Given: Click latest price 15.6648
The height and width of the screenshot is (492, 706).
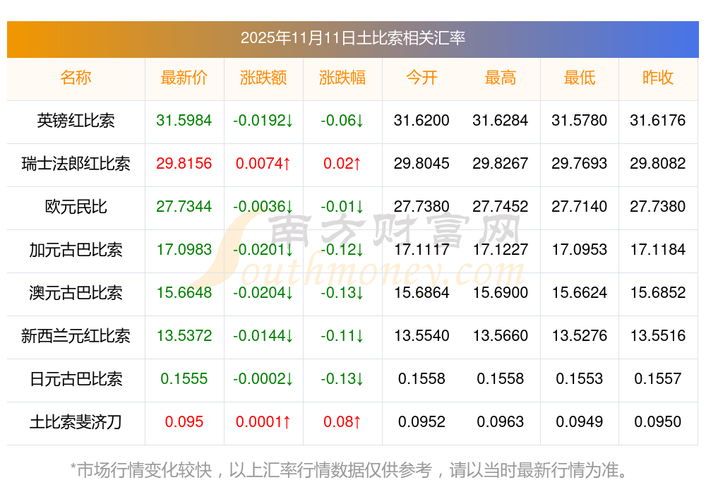Looking at the screenshot, I should [x=184, y=293].
